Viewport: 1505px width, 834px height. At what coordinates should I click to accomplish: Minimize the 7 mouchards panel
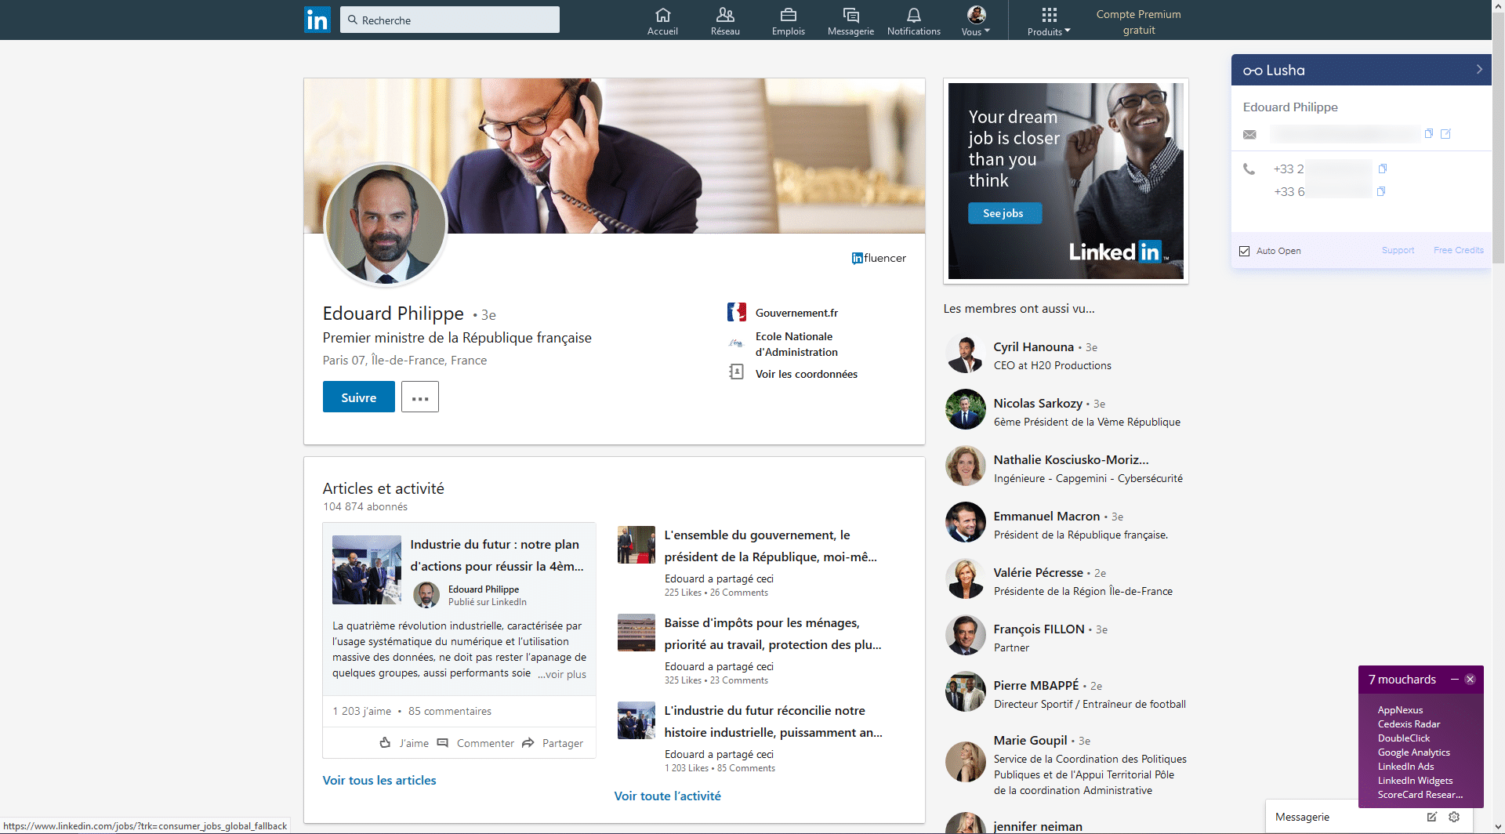pos(1454,680)
